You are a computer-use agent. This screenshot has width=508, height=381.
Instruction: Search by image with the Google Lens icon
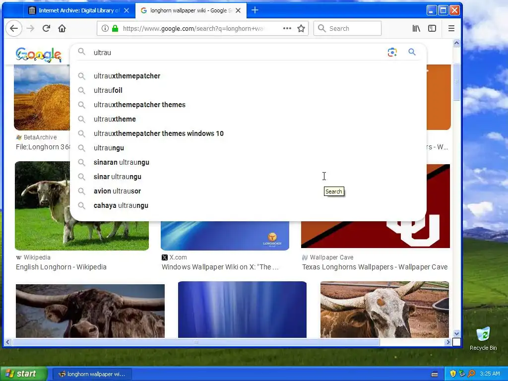click(392, 52)
